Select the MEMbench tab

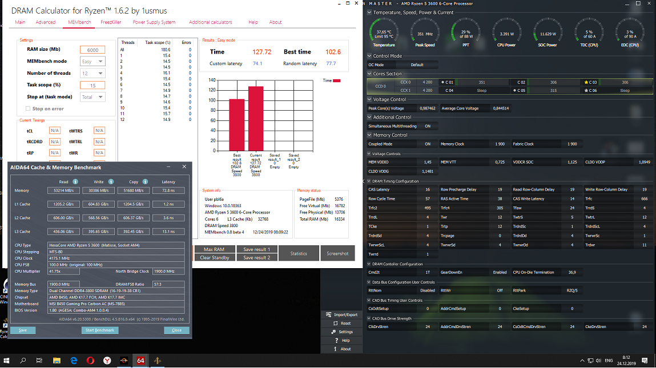(79, 22)
